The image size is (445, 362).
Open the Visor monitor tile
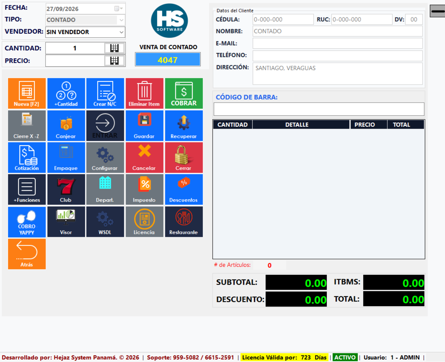(x=66, y=222)
